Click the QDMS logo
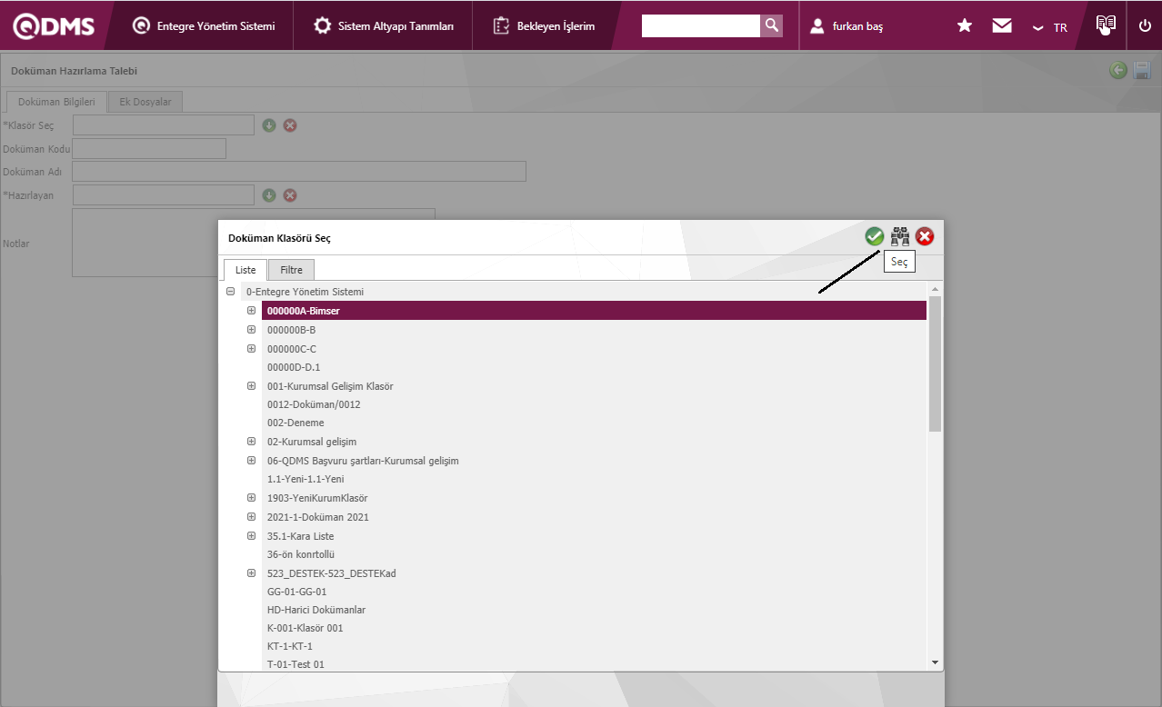This screenshot has width=1162, height=707. [54, 26]
